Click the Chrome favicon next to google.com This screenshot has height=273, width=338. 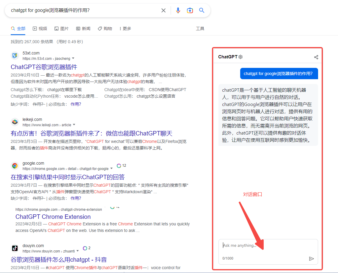click(x=15, y=165)
